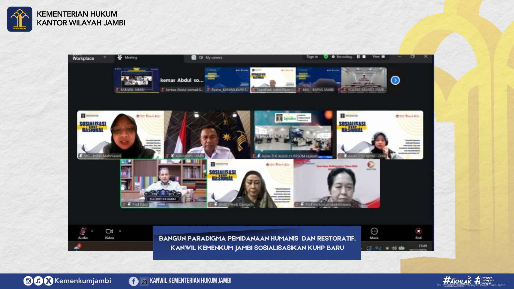This screenshot has width=514, height=289.
Task: Open the Video settings dropdown arrow
Action: point(120,231)
